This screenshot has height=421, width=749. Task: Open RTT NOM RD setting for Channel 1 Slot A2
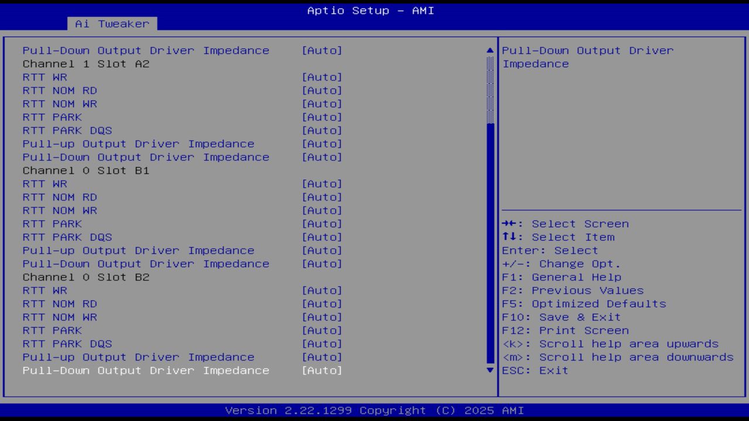tap(60, 90)
